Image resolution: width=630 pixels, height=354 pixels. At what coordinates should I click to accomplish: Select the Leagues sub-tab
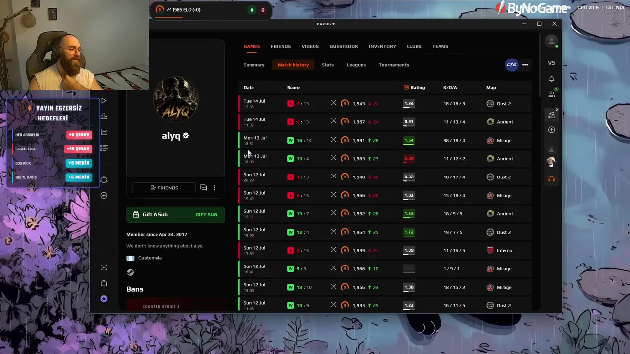tap(356, 65)
